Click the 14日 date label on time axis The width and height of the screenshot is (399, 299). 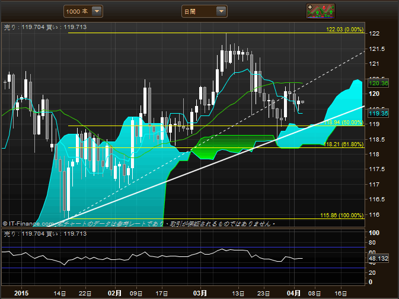coord(60,294)
